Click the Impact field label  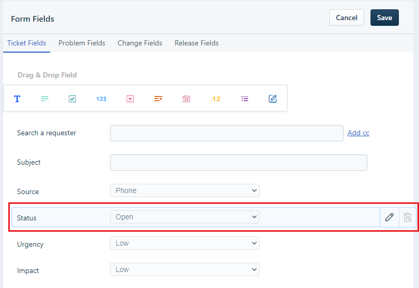(x=28, y=270)
